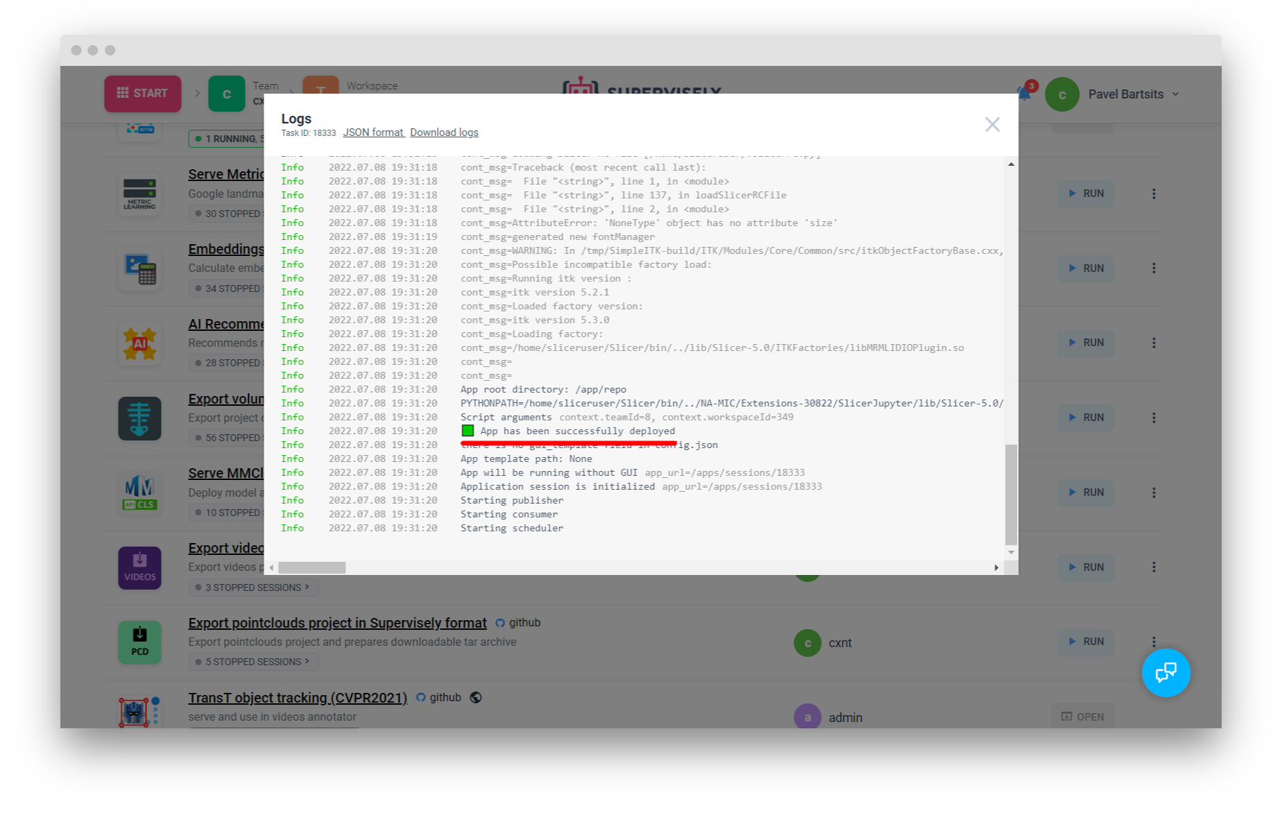Click the purple Export videos icon
1282x815 pixels.
coord(139,568)
